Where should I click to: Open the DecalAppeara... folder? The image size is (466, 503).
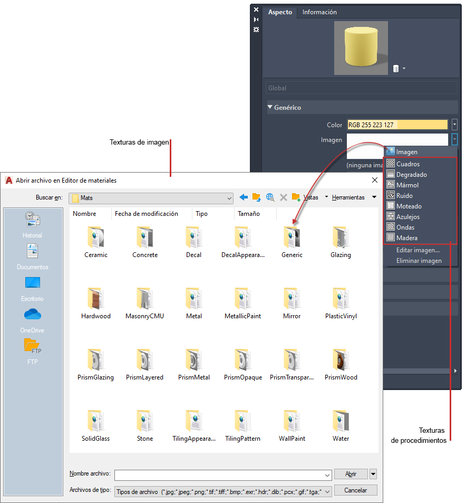pyautogui.click(x=243, y=242)
